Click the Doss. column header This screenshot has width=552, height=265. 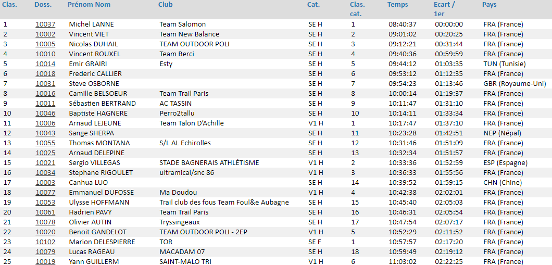pyautogui.click(x=43, y=5)
